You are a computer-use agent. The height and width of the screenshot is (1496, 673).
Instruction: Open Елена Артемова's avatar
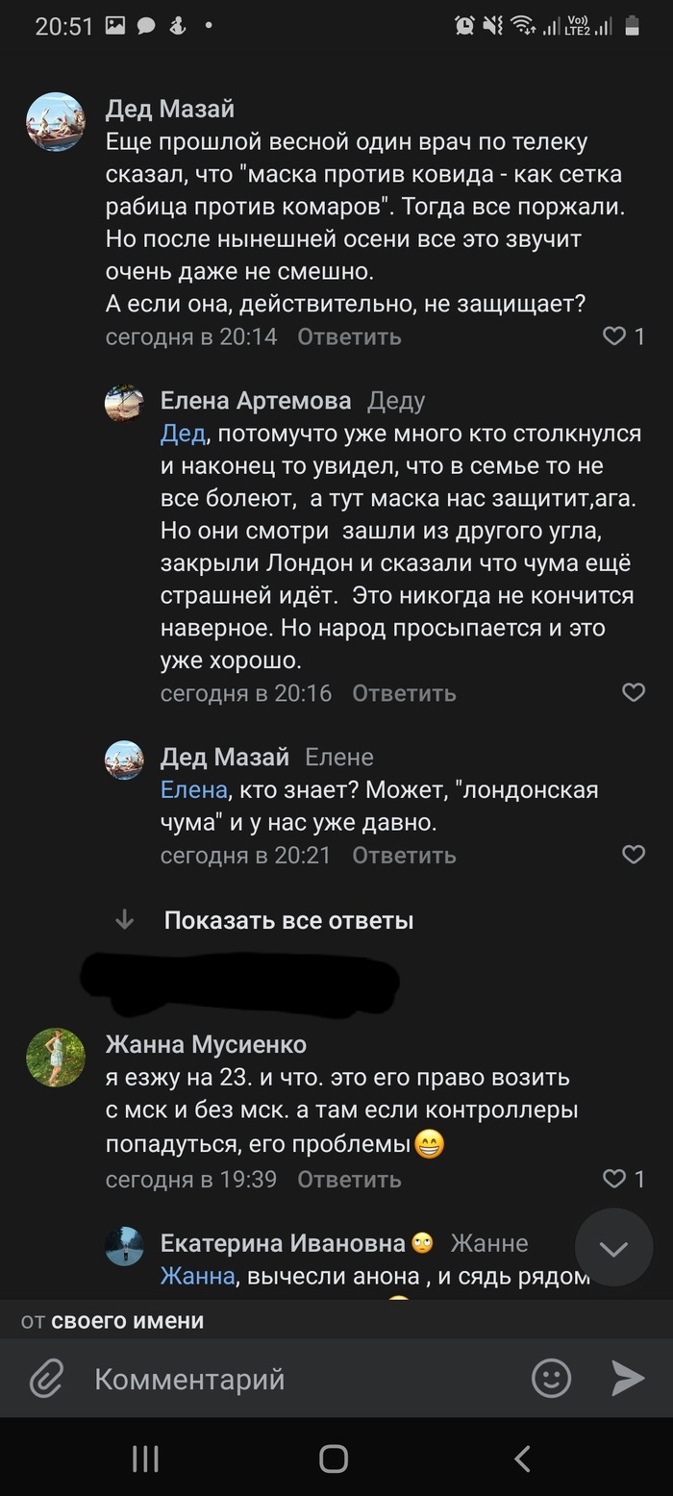[124, 404]
